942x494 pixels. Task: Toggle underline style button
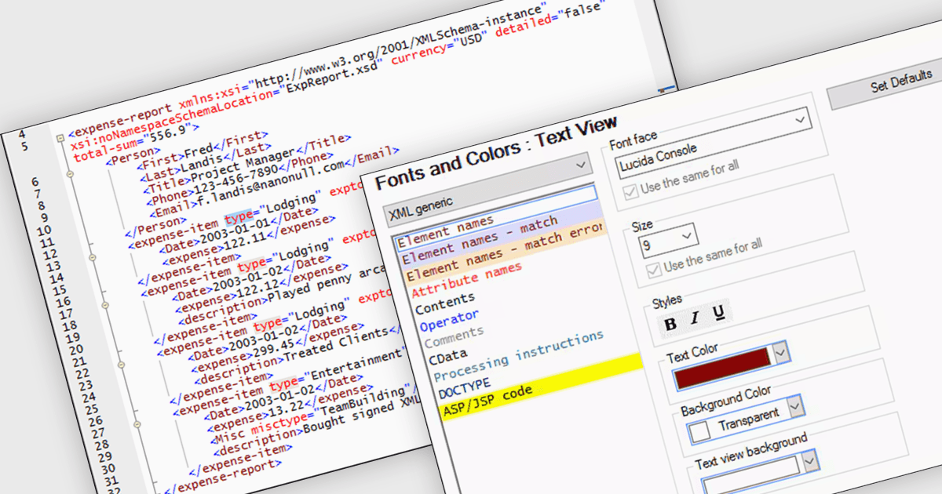pos(718,315)
